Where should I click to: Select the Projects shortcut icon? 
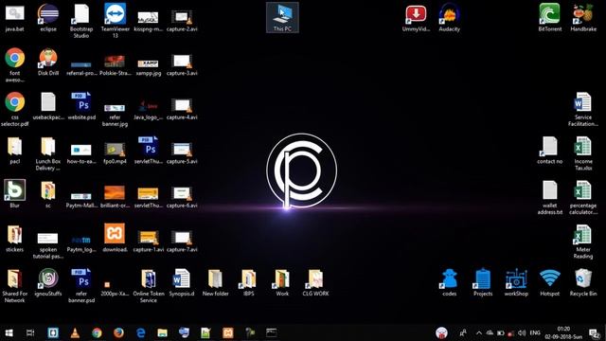[x=483, y=282]
